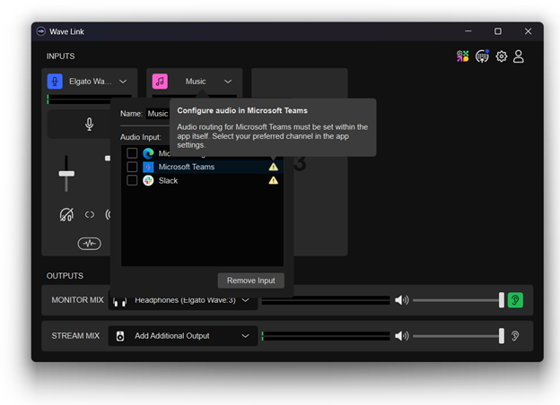Click the Elgato Wave volume fader handle
Image resolution: width=560 pixels, height=405 pixels.
coord(66,174)
